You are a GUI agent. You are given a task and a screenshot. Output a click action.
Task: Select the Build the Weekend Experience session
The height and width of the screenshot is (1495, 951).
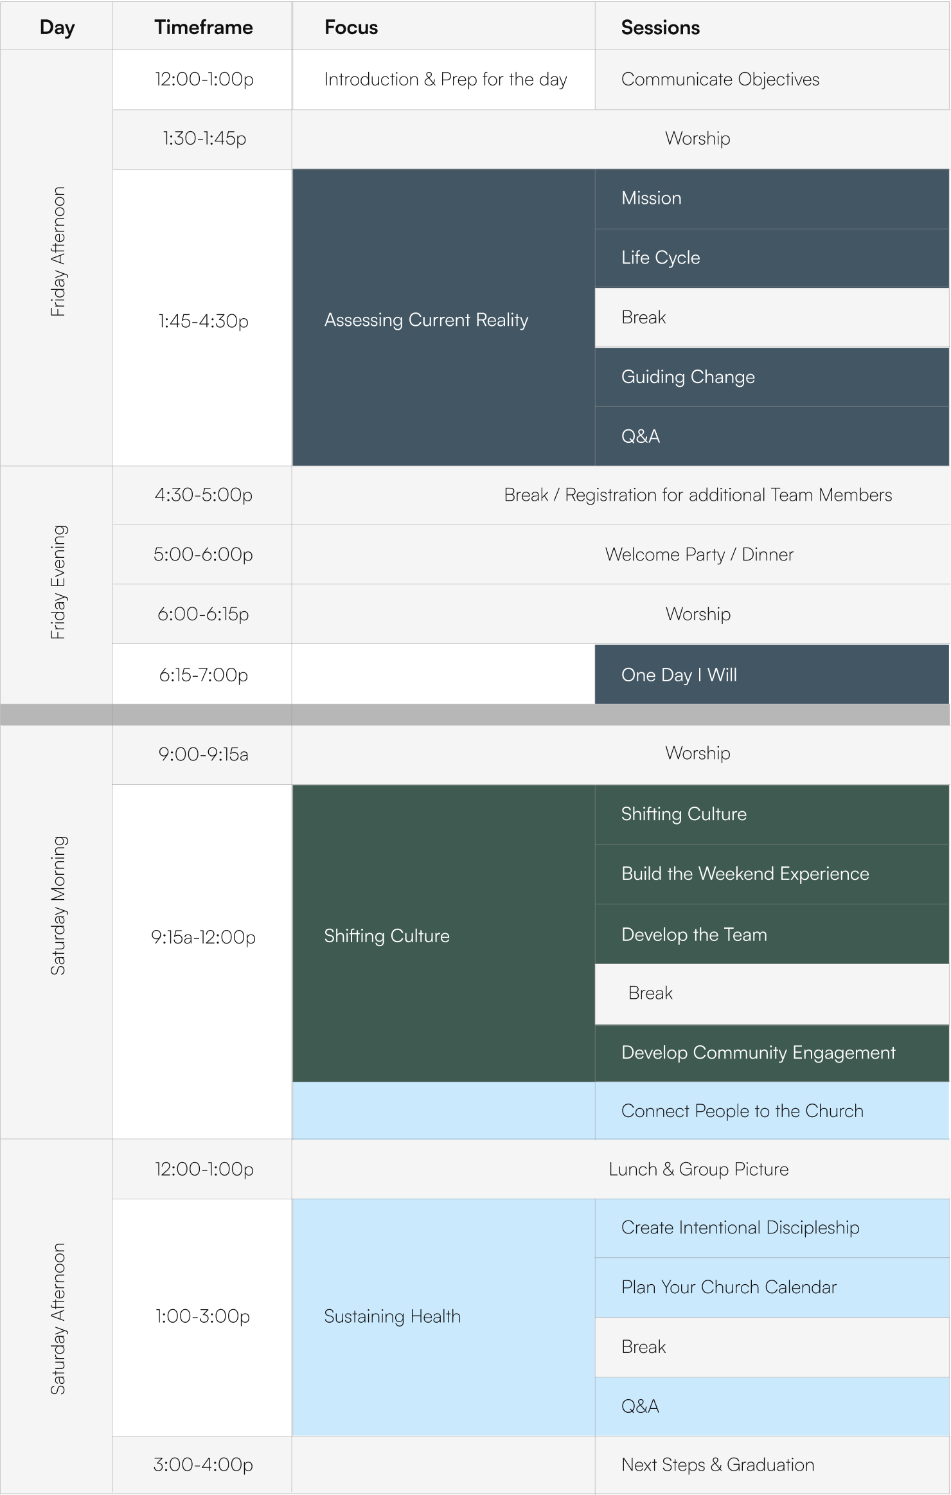[x=772, y=874]
